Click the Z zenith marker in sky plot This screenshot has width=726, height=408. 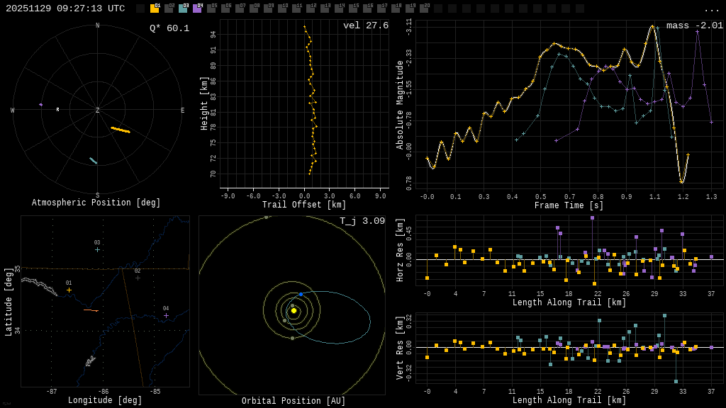pos(98,110)
